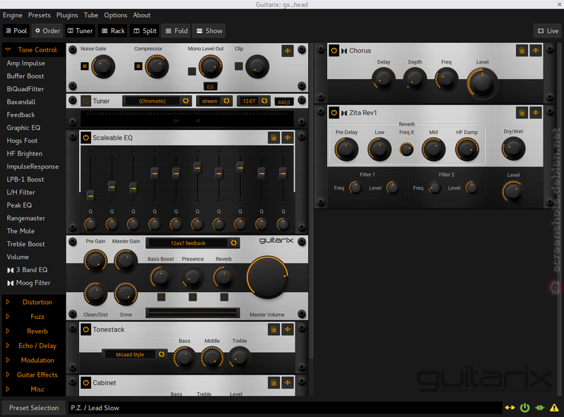Click the Chorus Level knob
This screenshot has height=417, width=564.
[482, 83]
